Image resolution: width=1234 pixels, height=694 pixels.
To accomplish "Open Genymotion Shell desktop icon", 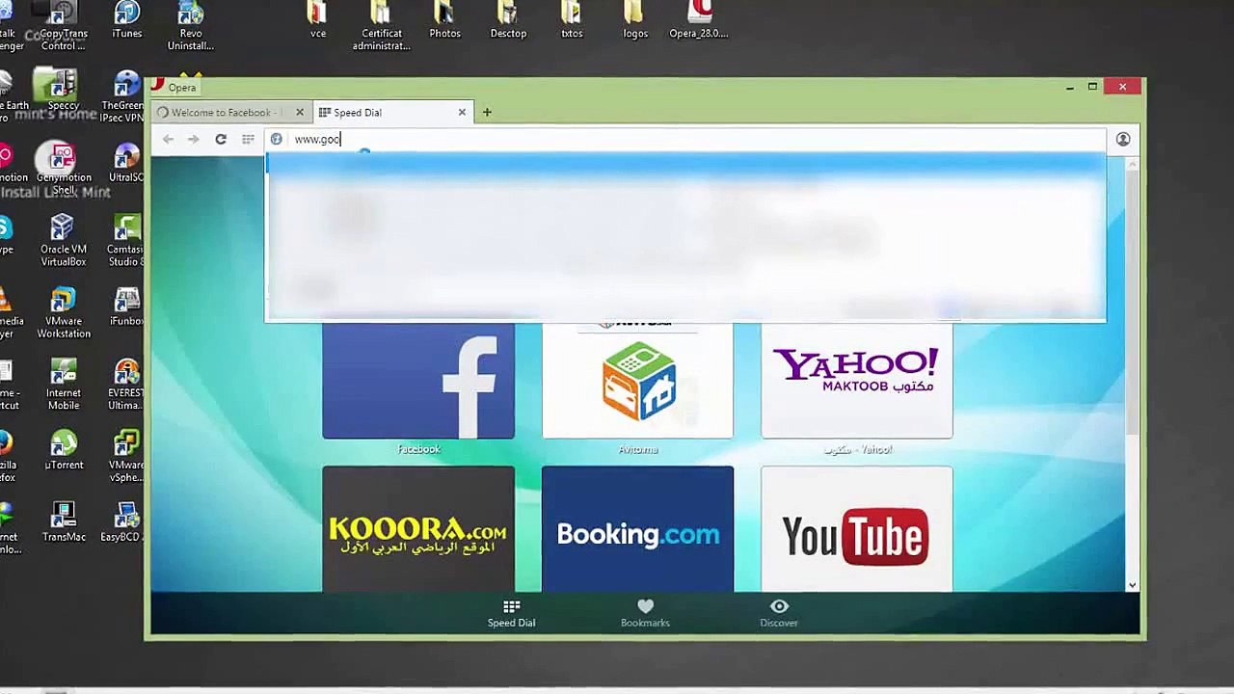I will [64, 170].
